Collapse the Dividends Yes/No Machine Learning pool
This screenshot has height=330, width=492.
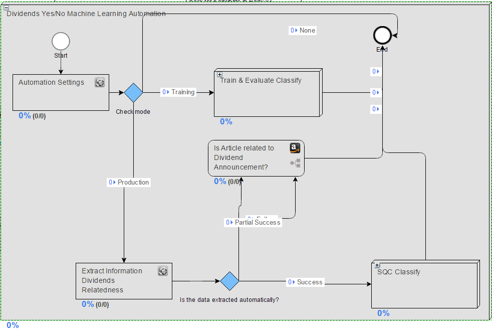click(x=6, y=8)
